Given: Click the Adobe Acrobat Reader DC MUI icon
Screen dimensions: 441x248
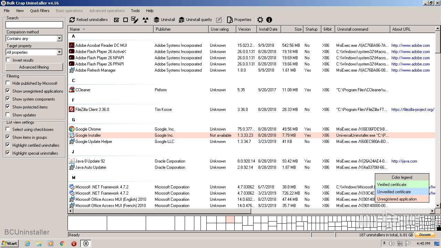Looking at the screenshot, I should (72, 45).
